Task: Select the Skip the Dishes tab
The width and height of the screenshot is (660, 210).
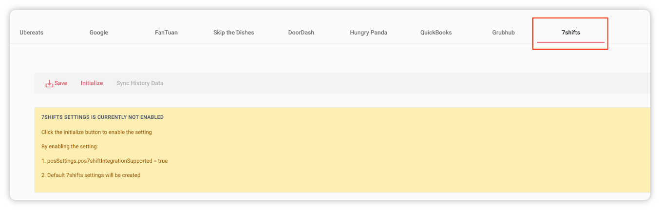Action: [x=233, y=33]
